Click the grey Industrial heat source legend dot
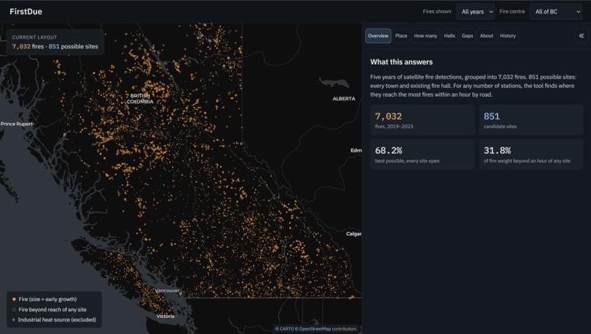The image size is (591, 334). (x=14, y=320)
